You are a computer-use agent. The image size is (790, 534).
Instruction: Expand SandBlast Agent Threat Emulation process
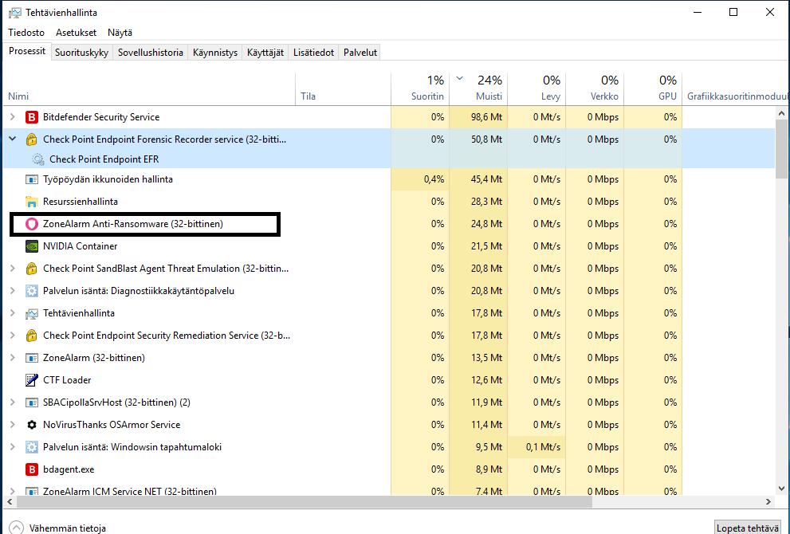point(13,269)
